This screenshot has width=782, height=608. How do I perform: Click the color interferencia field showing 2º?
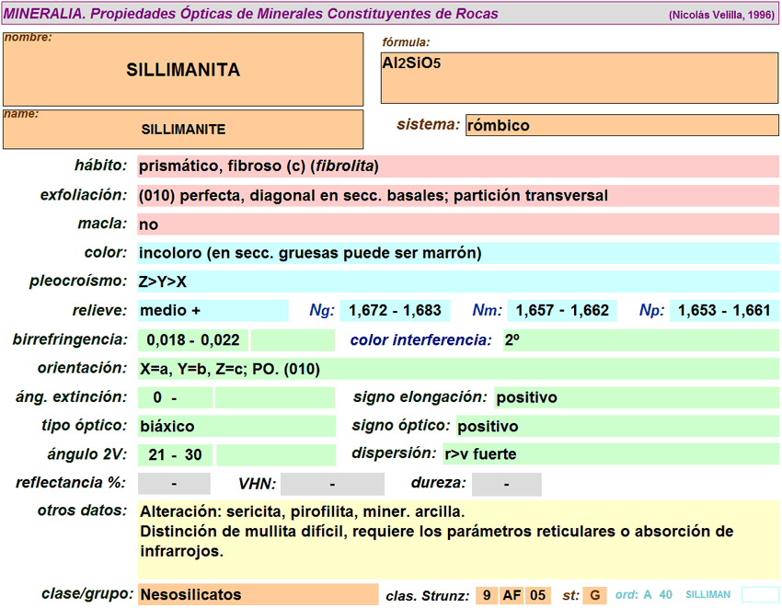coord(640,340)
